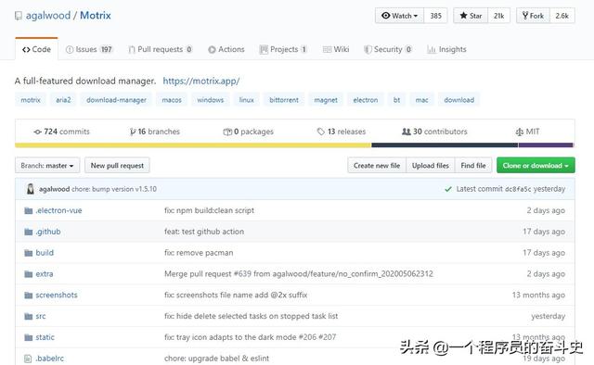
Task: Open the extra folder
Action: pyautogui.click(x=45, y=274)
